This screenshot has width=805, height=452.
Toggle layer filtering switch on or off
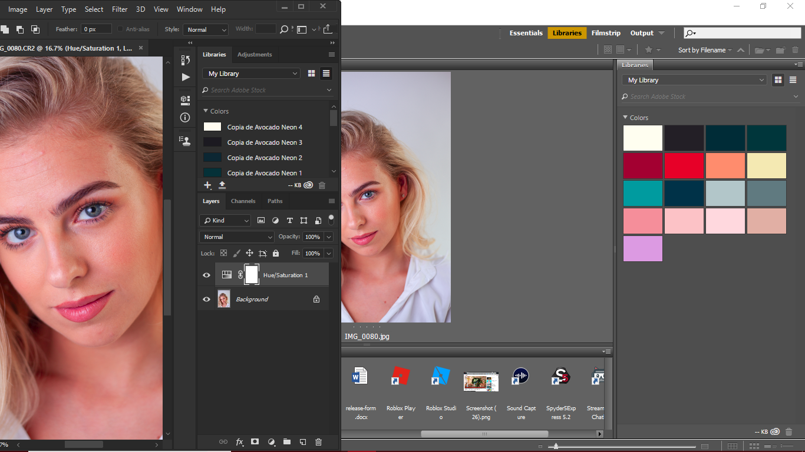tap(331, 220)
